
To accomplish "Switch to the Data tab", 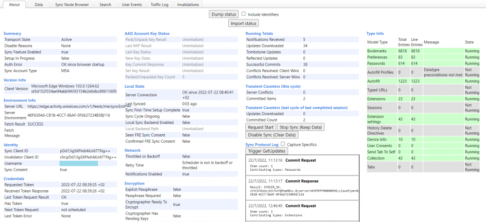I will tap(39, 5).
